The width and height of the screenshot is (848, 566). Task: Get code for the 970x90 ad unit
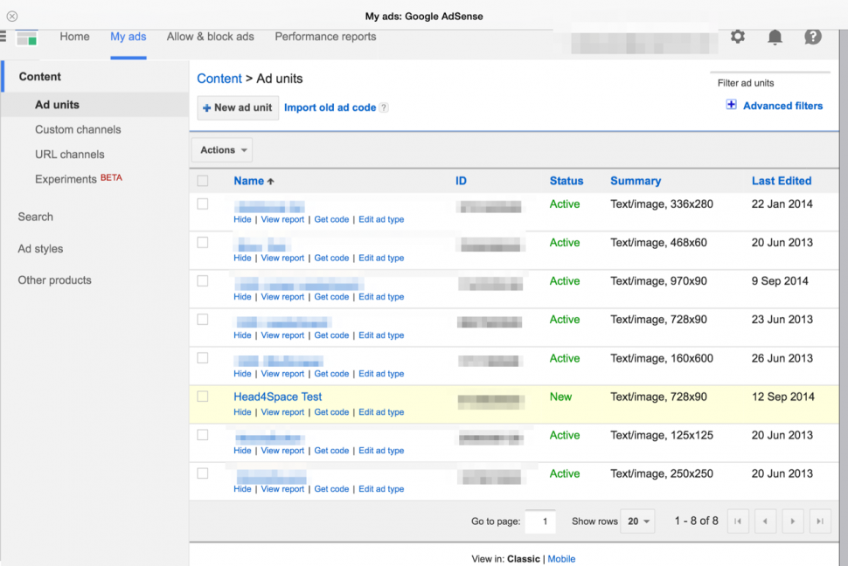(x=331, y=297)
